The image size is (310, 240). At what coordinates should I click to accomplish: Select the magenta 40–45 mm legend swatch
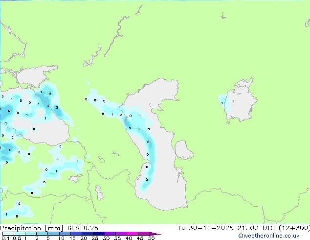[133, 234]
